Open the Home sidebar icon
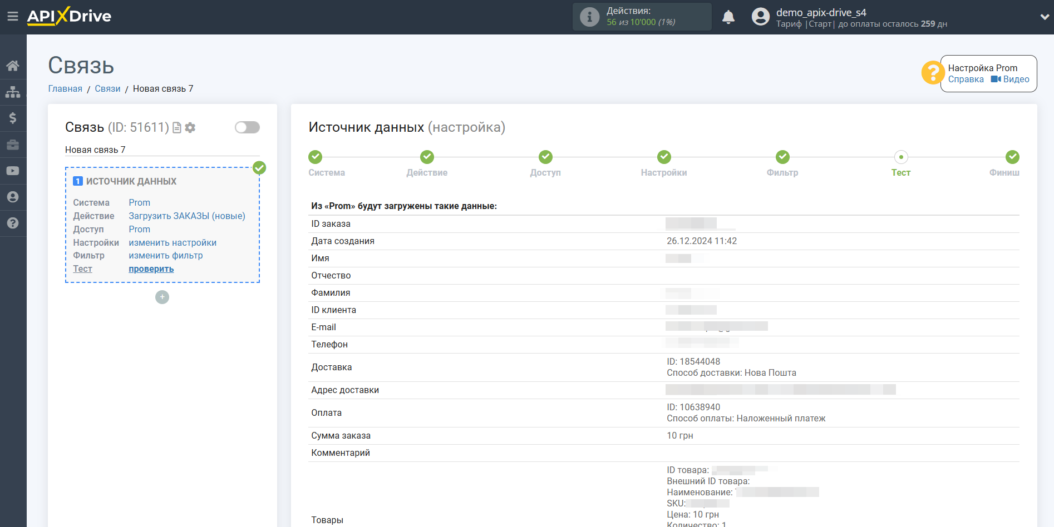The width and height of the screenshot is (1054, 527). 13,66
